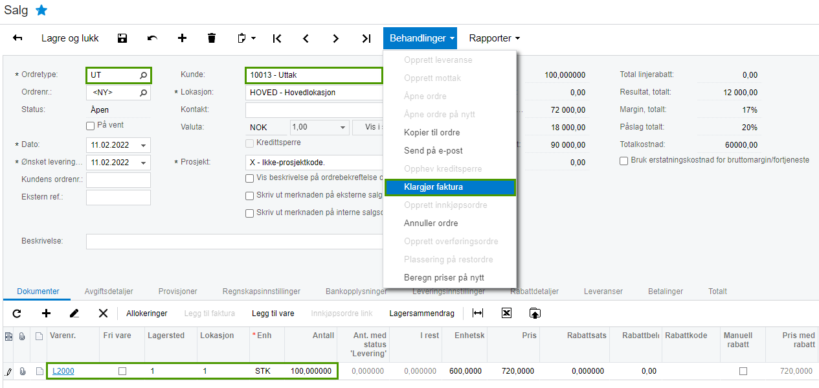Open the L2000 item number link
This screenshot has height=388, width=819.
63,371
